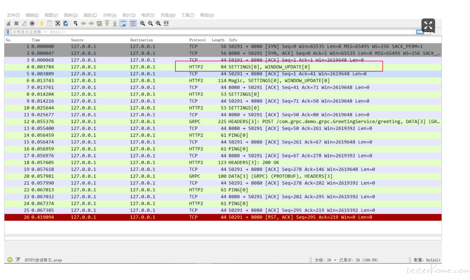Screen dimensions: 470x280
Task: Open the 分析(A) menu
Action: point(109,15)
